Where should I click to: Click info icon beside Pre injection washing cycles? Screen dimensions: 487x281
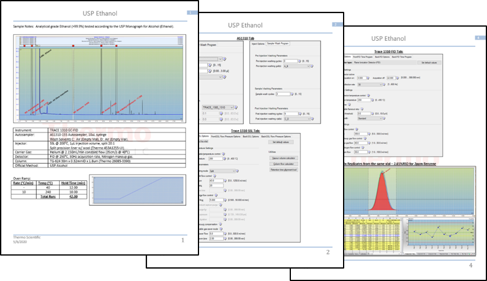(x=299, y=61)
